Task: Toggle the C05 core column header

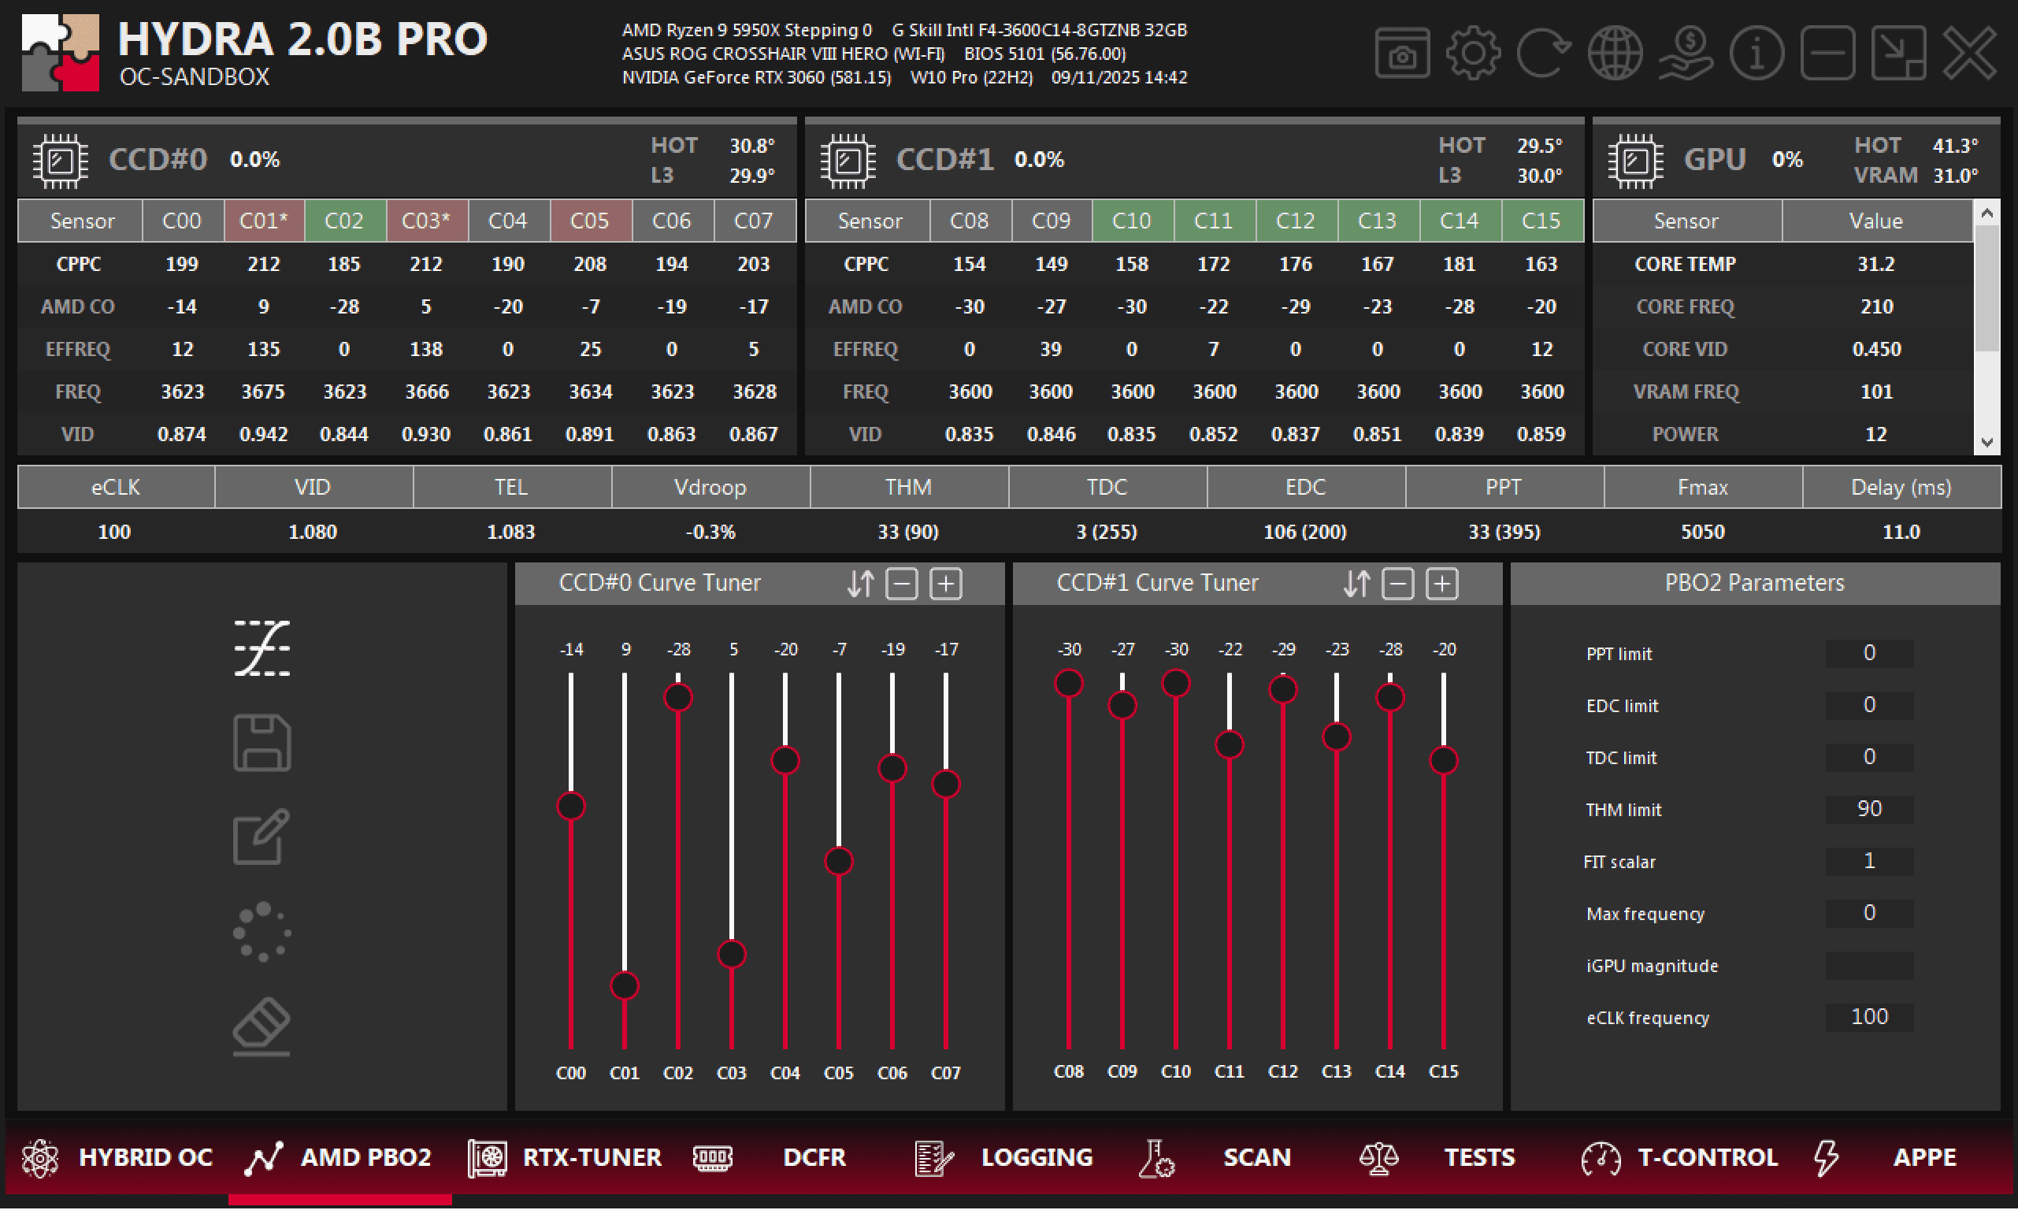Action: [589, 221]
